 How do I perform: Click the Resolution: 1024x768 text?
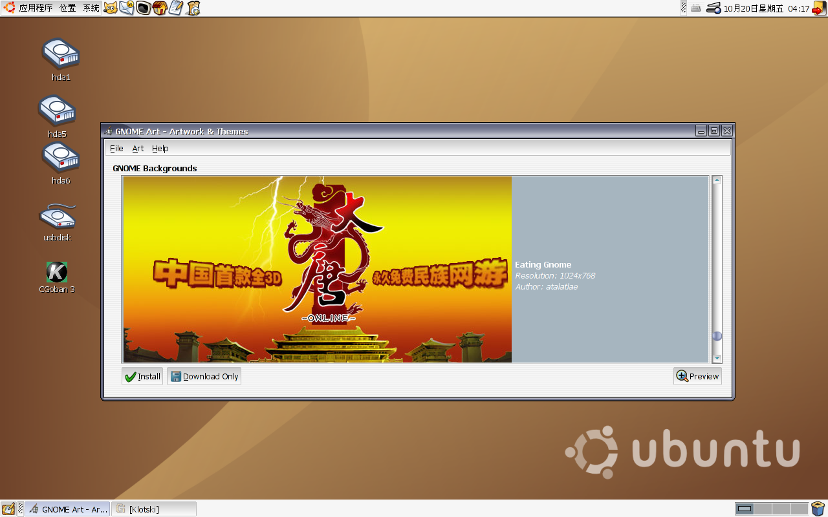pyautogui.click(x=555, y=276)
